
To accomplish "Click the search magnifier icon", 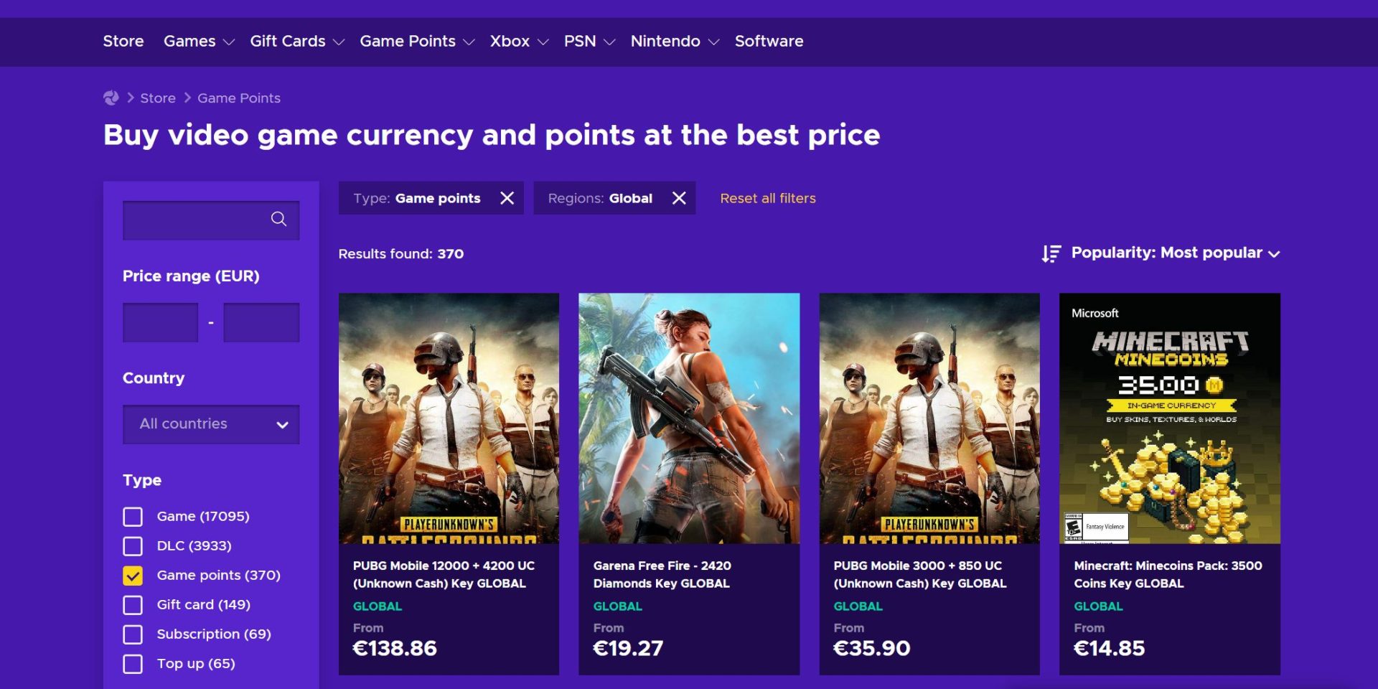I will point(278,219).
